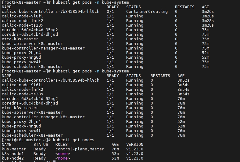Select the k8s-node1 row name
The height and width of the screenshot is (162, 240).
pyautogui.click(x=13, y=153)
